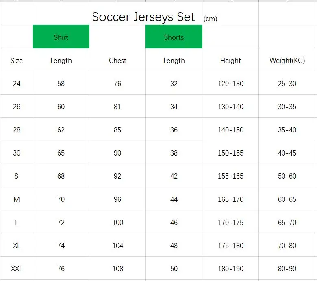The image size is (317, 281).
Task: Select the shirt Length column header cell
Action: pos(61,60)
